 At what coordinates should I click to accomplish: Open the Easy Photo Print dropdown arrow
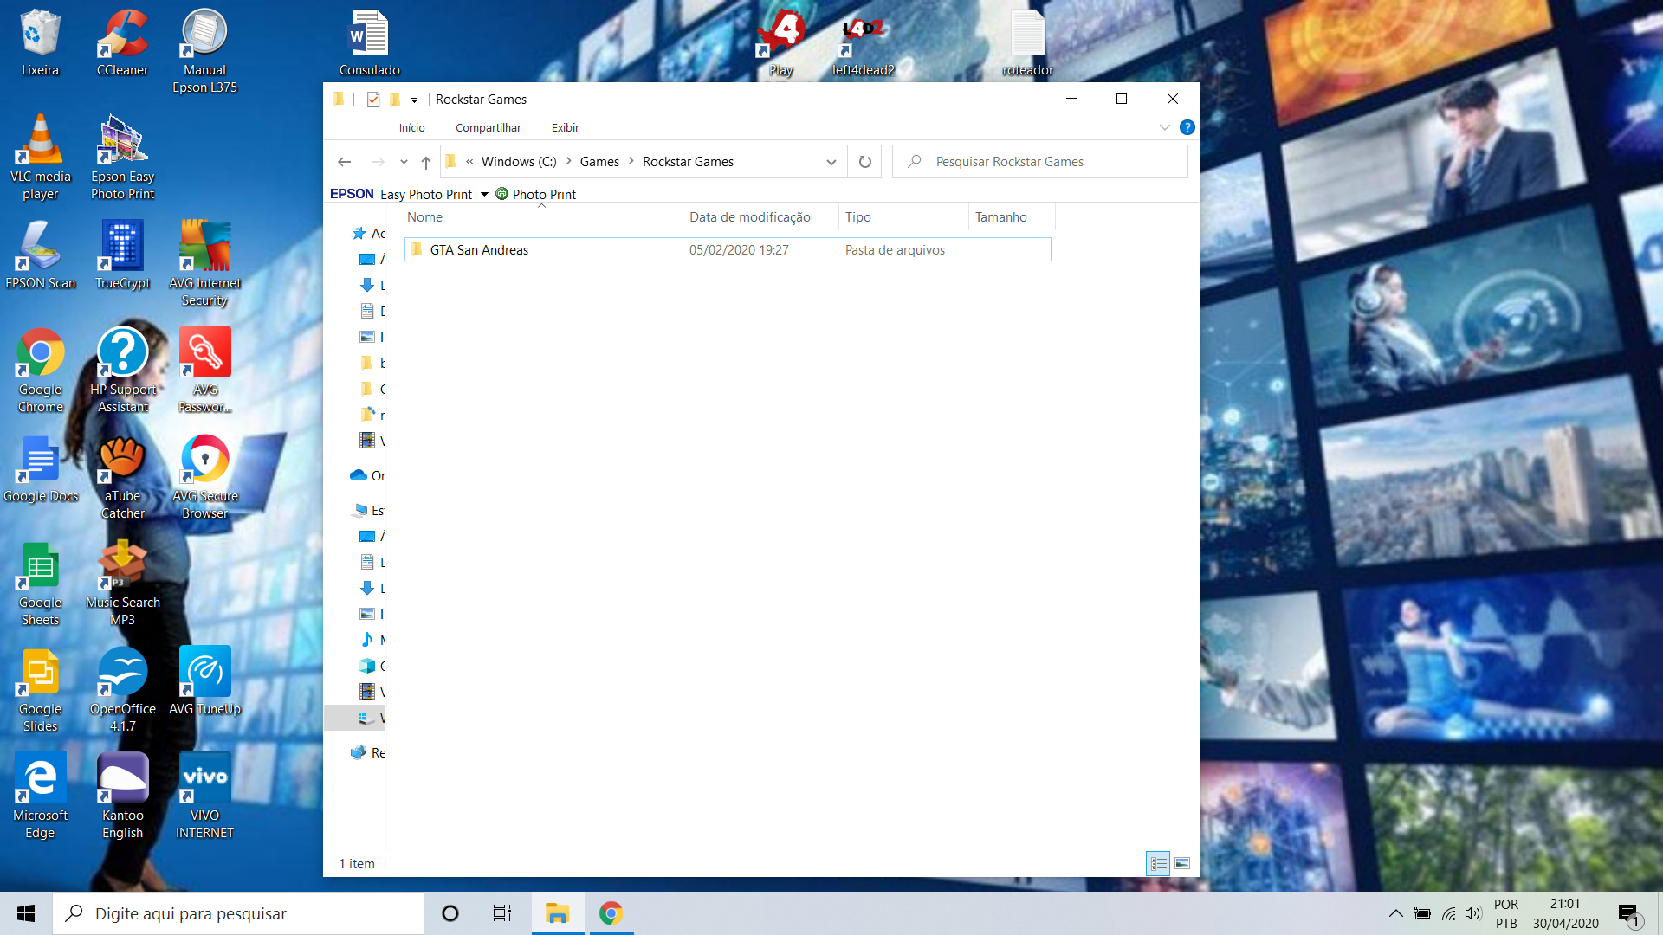tap(484, 194)
